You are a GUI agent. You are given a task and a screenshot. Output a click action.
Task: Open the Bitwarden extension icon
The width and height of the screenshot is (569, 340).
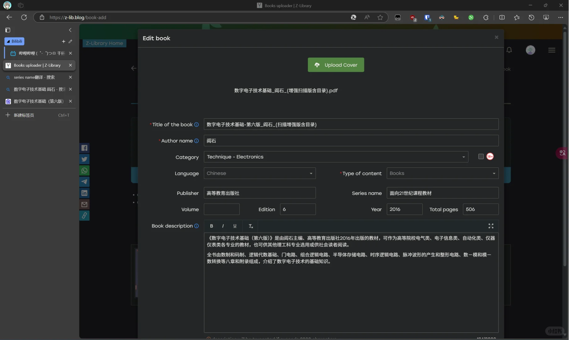click(427, 18)
